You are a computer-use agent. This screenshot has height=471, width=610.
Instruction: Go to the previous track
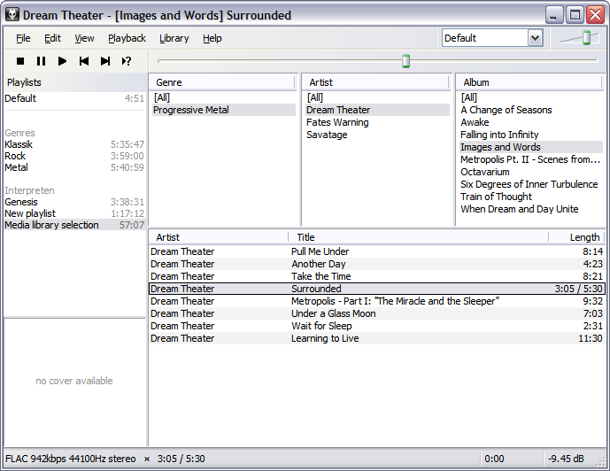pos(83,61)
